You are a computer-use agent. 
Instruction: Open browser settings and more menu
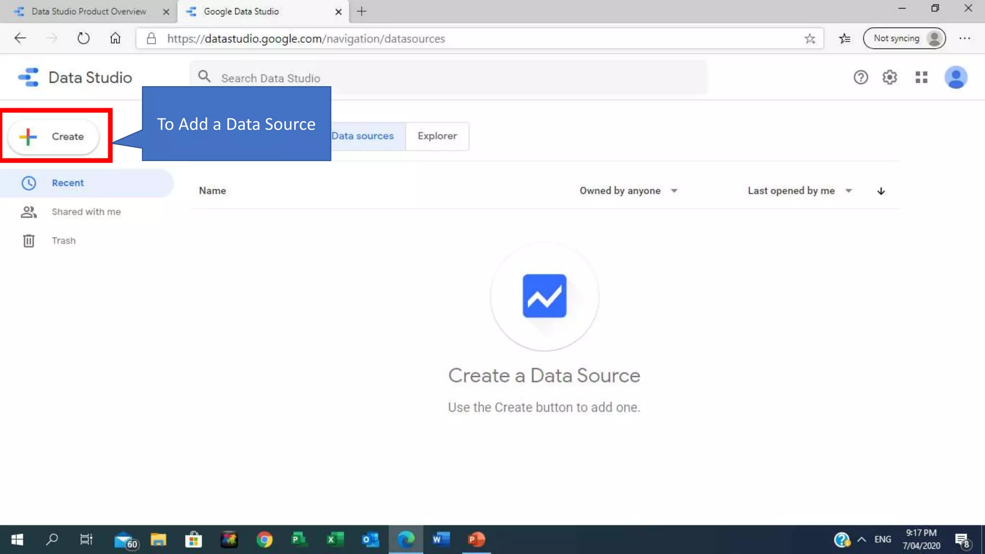(965, 38)
